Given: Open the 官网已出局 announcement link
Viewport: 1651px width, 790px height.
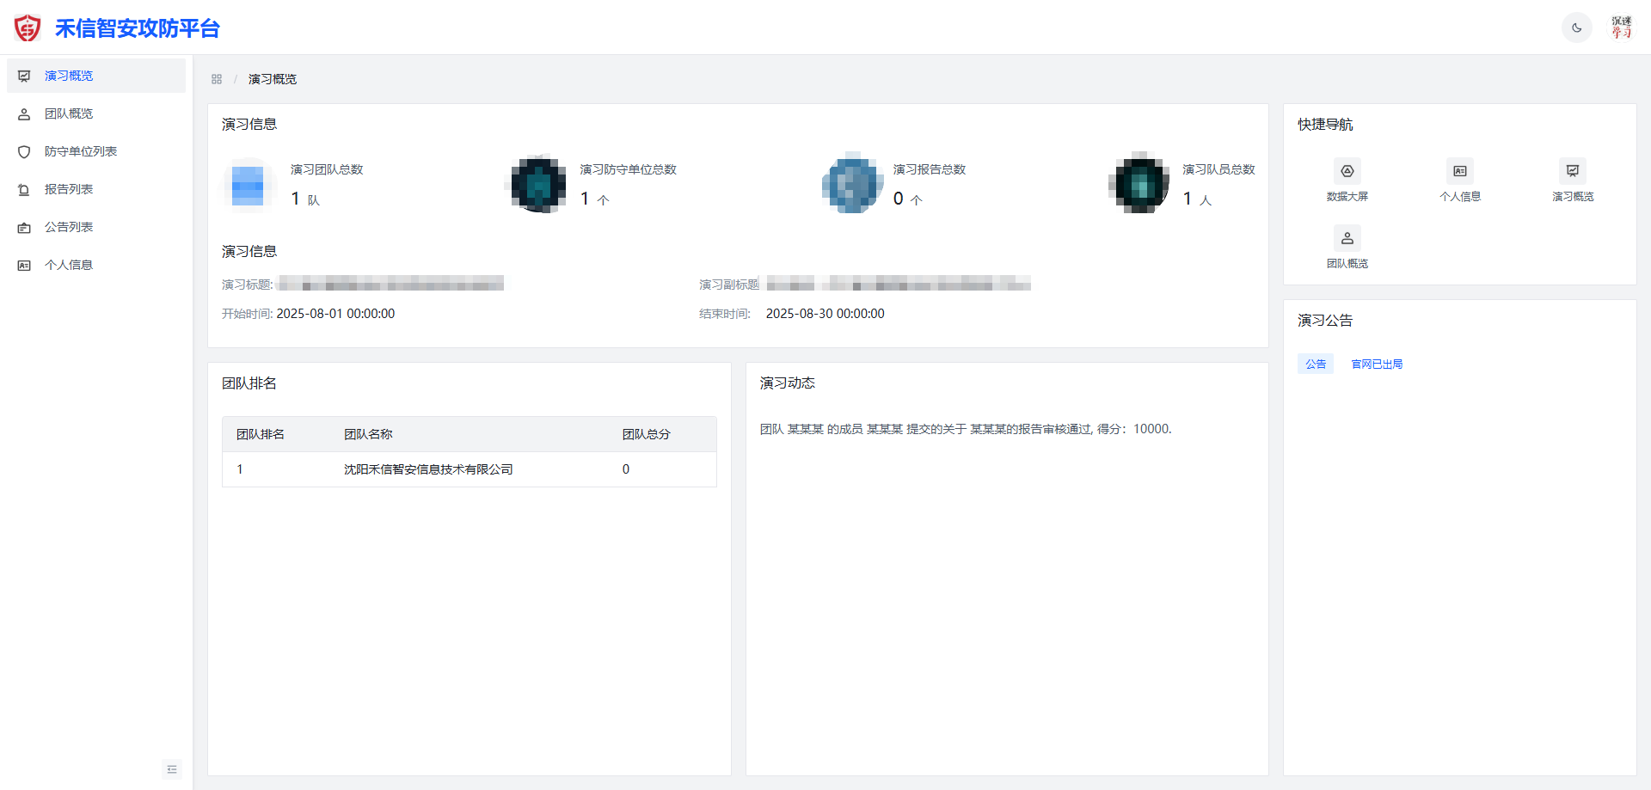Looking at the screenshot, I should point(1376,364).
